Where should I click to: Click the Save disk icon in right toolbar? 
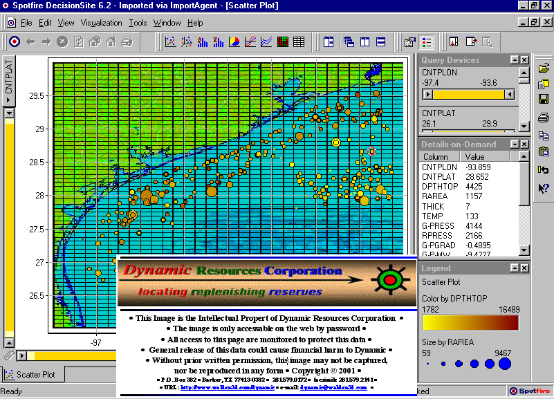(544, 100)
